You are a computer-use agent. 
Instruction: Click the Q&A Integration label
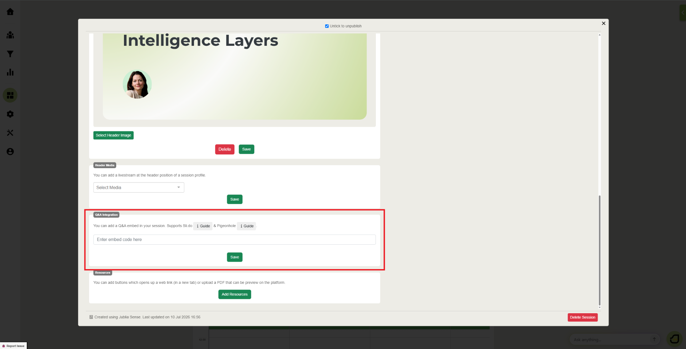tap(106, 215)
